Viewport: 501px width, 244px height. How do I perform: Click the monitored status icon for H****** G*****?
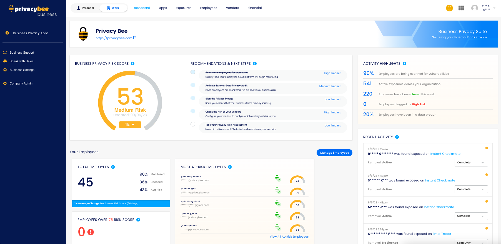click(278, 203)
